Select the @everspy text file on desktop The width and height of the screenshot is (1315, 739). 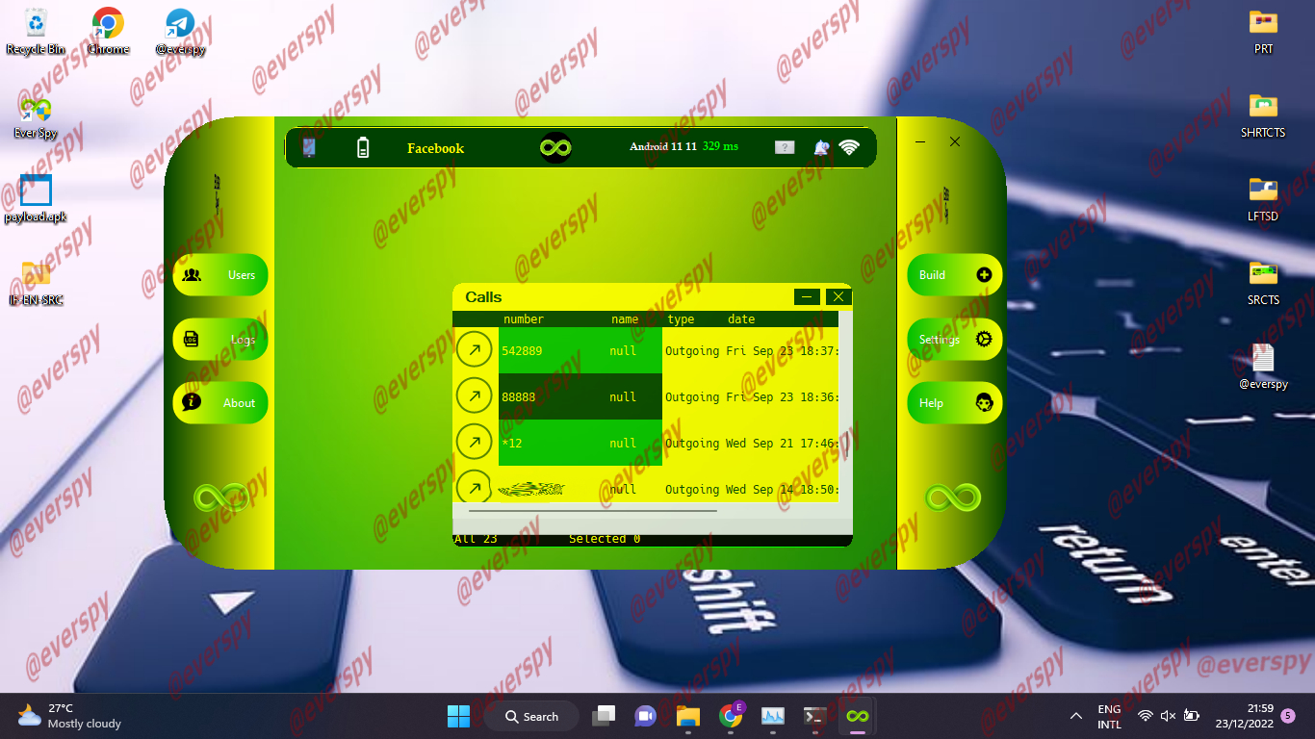(x=1263, y=366)
